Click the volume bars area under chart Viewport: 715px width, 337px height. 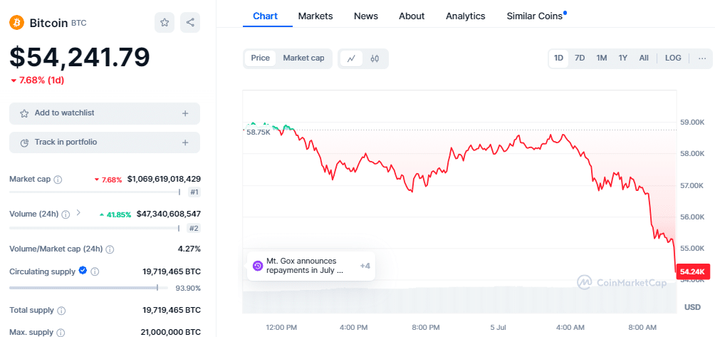[459, 300]
